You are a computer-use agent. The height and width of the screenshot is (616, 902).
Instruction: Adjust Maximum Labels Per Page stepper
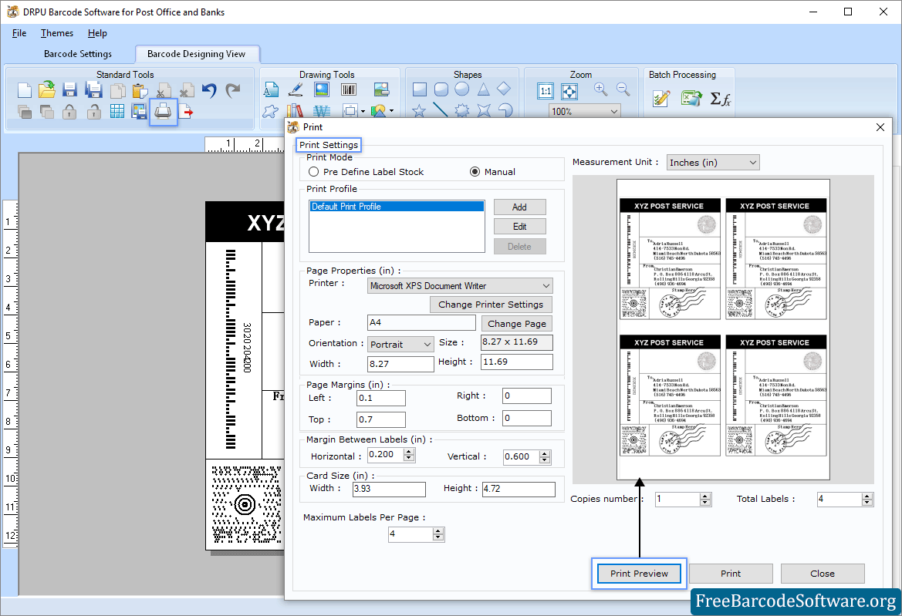pos(438,534)
